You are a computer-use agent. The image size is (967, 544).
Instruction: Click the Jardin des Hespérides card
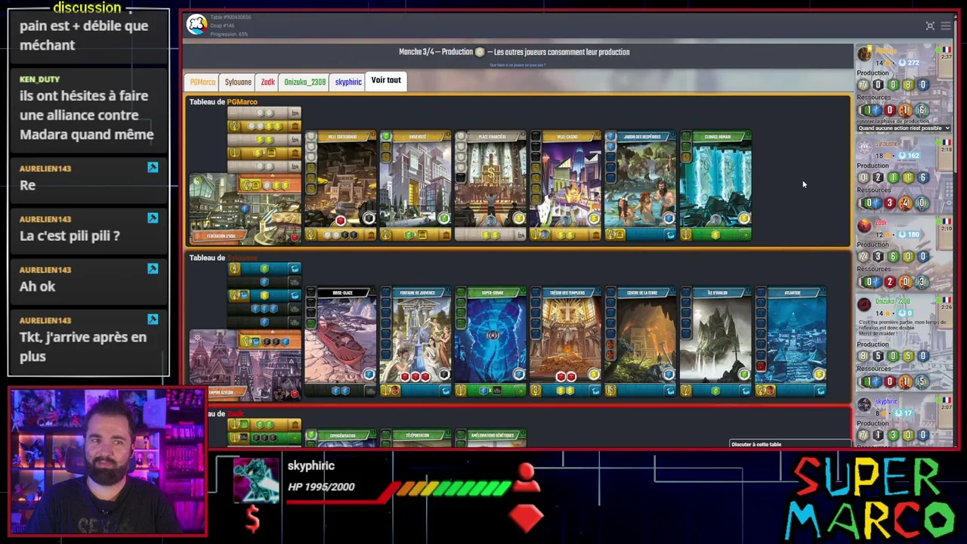click(x=641, y=186)
